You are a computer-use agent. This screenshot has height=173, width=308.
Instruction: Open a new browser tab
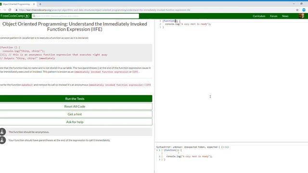[40, 4]
